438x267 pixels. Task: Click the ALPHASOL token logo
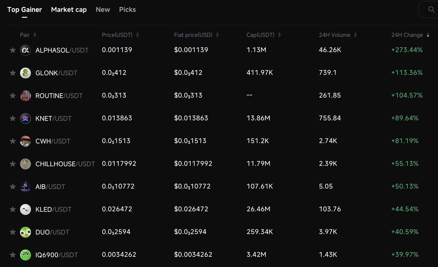(26, 50)
